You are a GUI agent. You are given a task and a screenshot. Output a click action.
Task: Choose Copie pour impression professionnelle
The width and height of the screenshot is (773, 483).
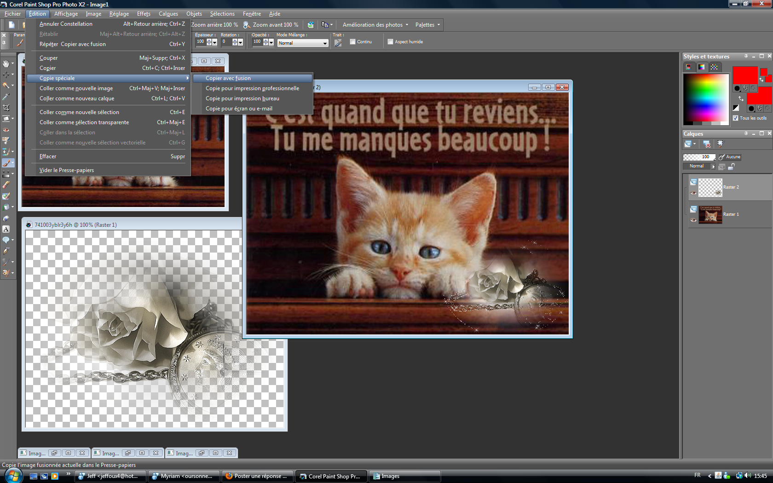253,88
